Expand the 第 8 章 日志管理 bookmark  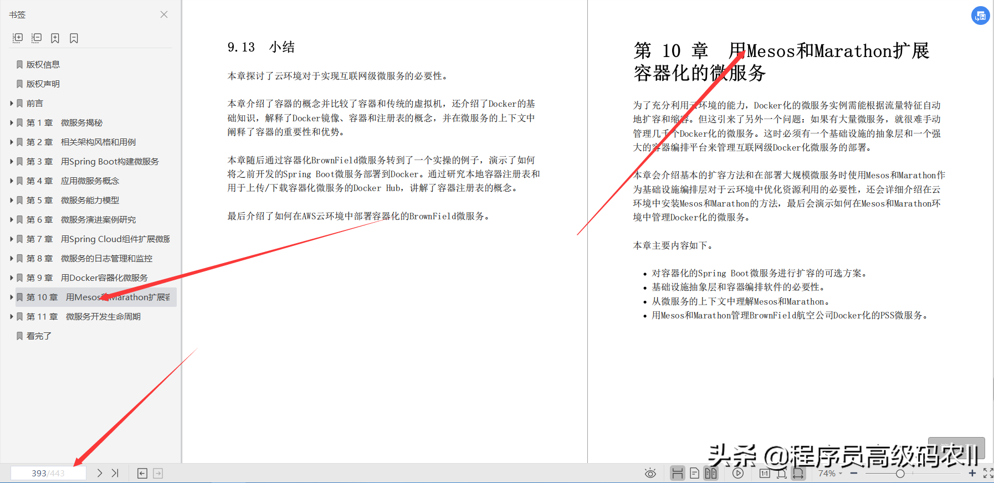pos(12,258)
